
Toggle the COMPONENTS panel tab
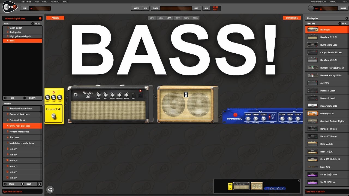click(x=292, y=18)
